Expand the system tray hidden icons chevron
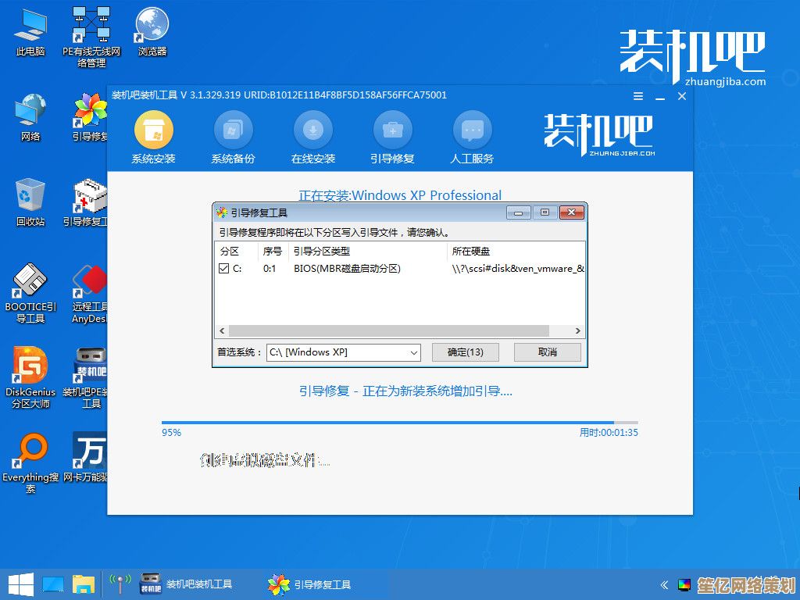 tap(664, 584)
